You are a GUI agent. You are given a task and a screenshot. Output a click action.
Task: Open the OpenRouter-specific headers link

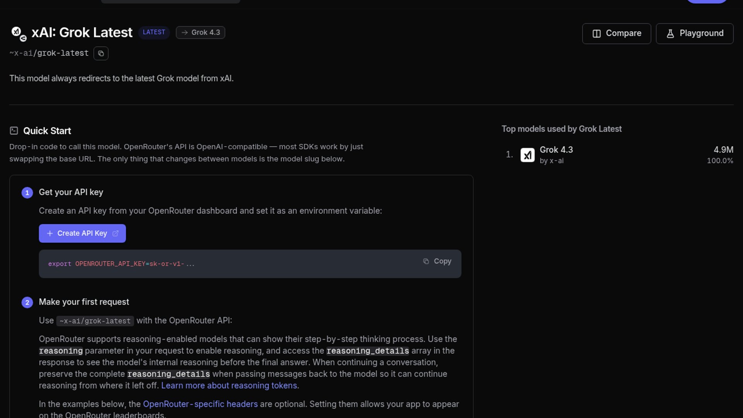click(200, 404)
